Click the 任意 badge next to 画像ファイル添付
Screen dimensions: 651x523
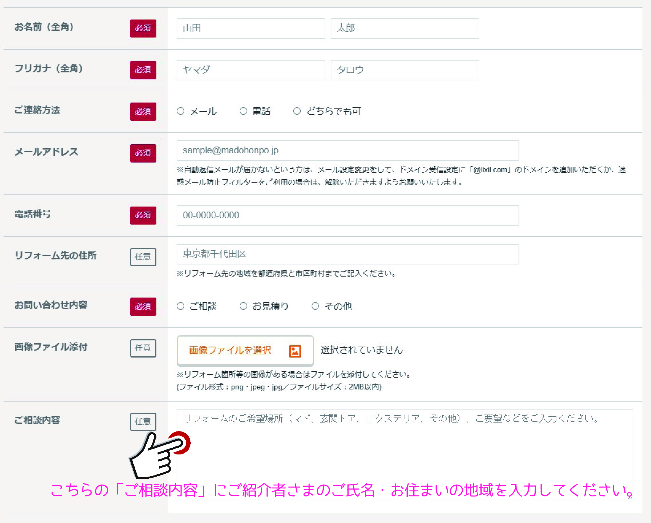(x=143, y=348)
